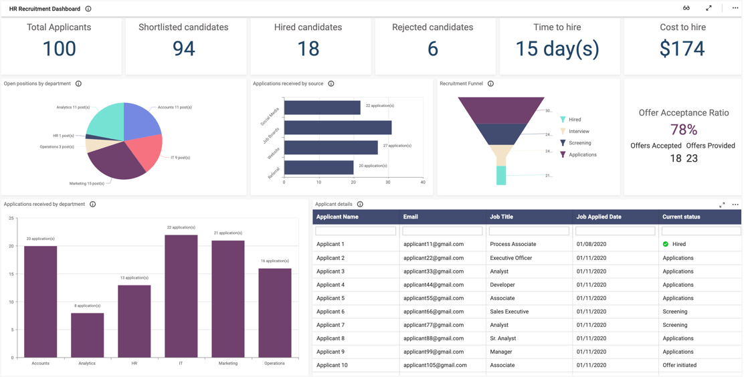
Task: Click the info icon beside HR Recruitment Dashboard title
Action: point(88,9)
